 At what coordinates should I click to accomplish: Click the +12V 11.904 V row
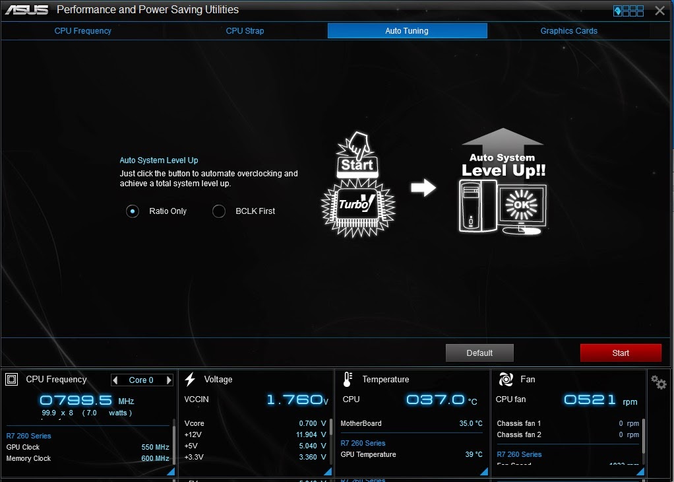coord(255,434)
